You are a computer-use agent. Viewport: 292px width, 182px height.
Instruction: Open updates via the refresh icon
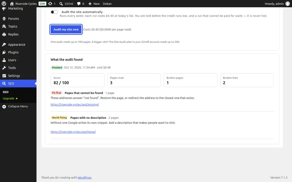(x=50, y=4)
